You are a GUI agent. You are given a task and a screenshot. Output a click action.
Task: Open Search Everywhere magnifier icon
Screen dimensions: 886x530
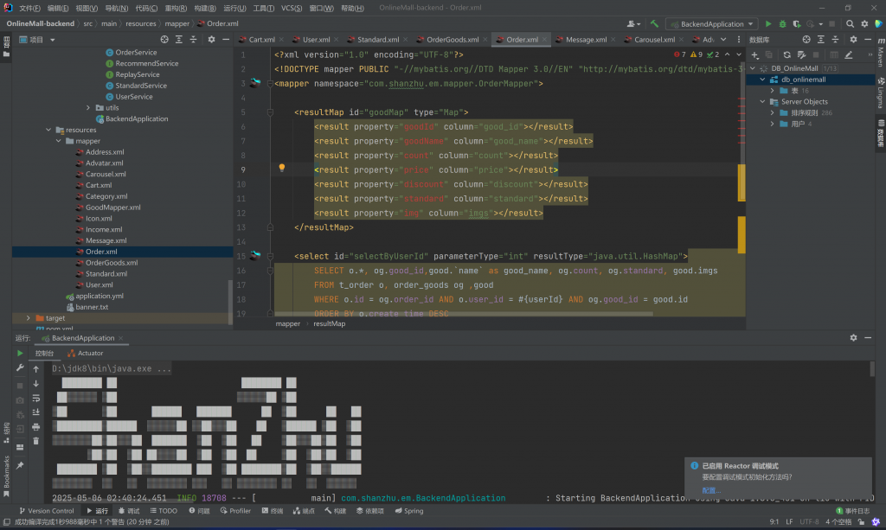[x=849, y=24]
